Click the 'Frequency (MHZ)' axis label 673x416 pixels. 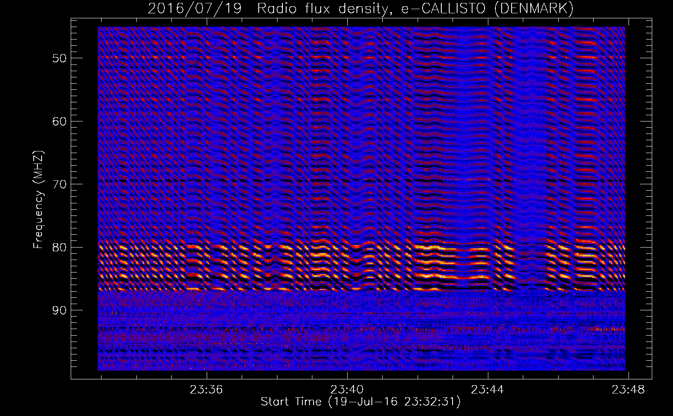coord(38,200)
